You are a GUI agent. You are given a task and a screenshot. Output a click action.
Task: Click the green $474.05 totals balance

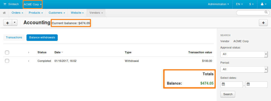(207, 83)
